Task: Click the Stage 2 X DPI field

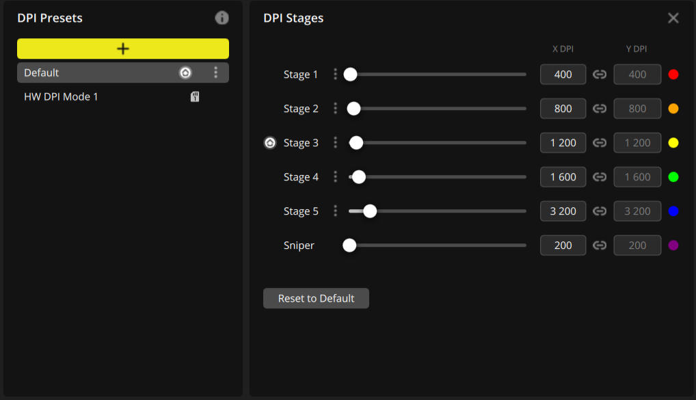Action: pos(563,109)
